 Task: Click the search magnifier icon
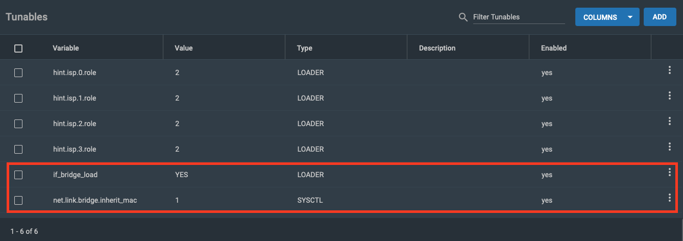[x=463, y=17]
